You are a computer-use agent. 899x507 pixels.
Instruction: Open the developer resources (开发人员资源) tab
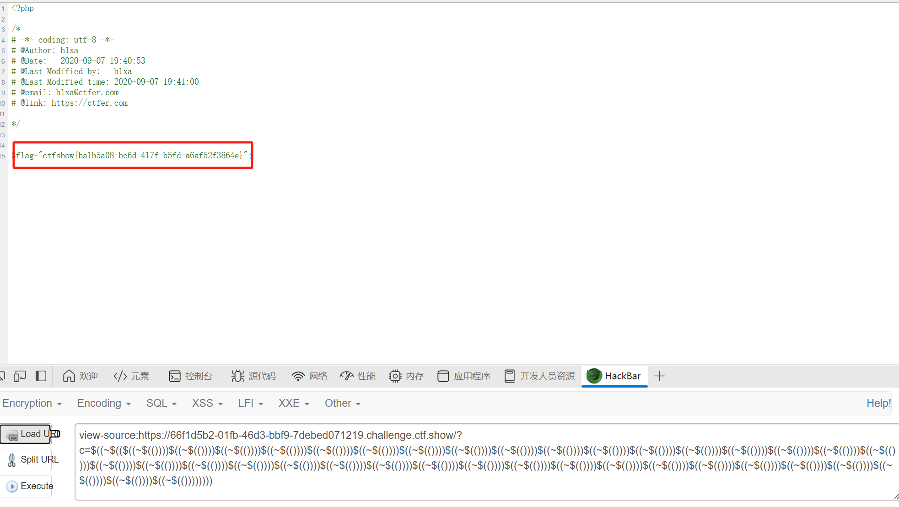coord(540,376)
